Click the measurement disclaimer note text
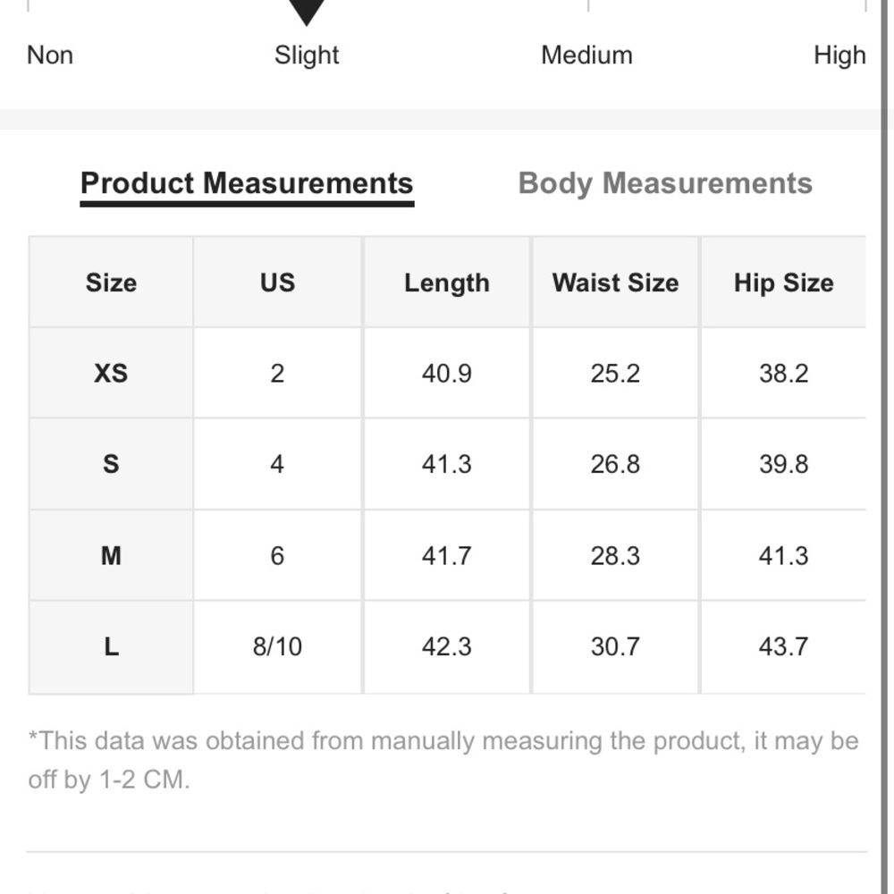This screenshot has width=894, height=894. click(x=443, y=760)
